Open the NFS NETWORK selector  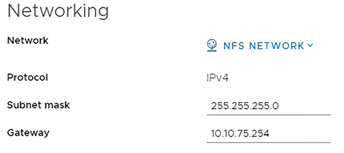pos(260,45)
